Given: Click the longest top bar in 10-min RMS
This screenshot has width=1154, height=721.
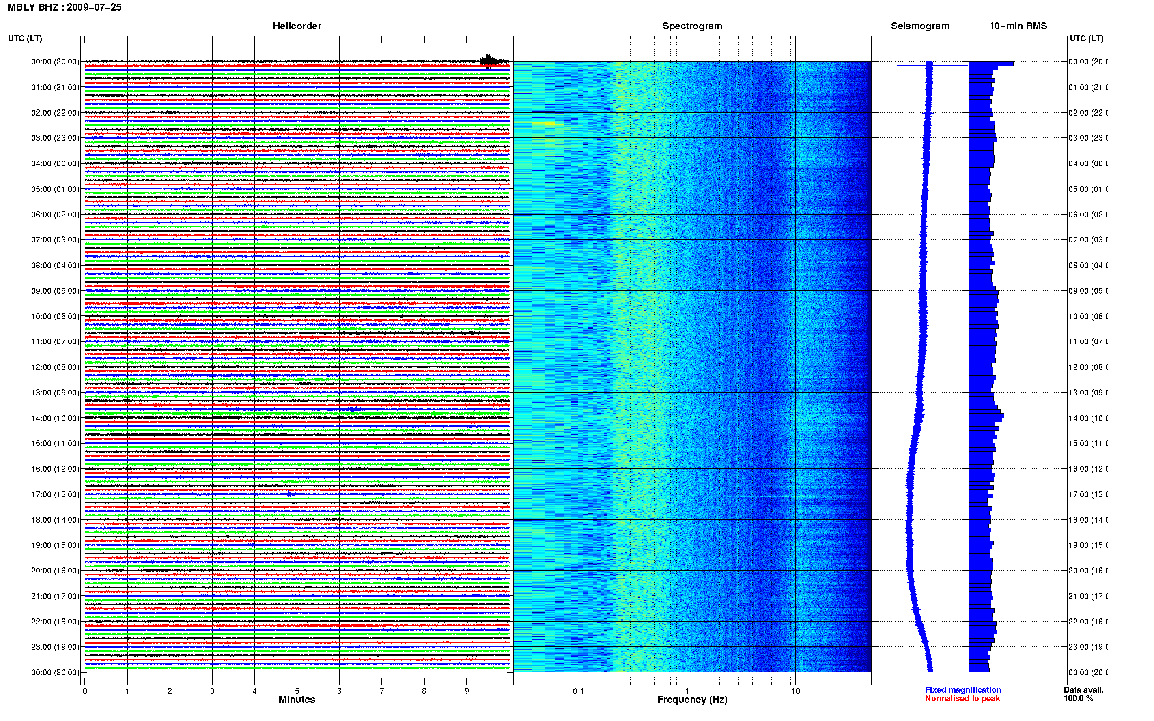Looking at the screenshot, I should point(991,63).
